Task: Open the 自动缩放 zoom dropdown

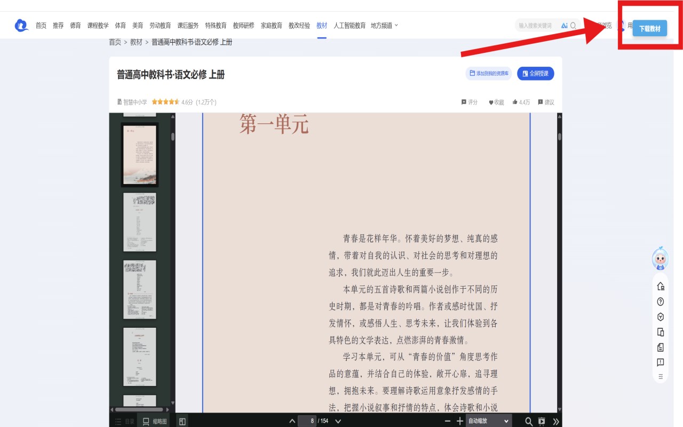Action: click(488, 421)
